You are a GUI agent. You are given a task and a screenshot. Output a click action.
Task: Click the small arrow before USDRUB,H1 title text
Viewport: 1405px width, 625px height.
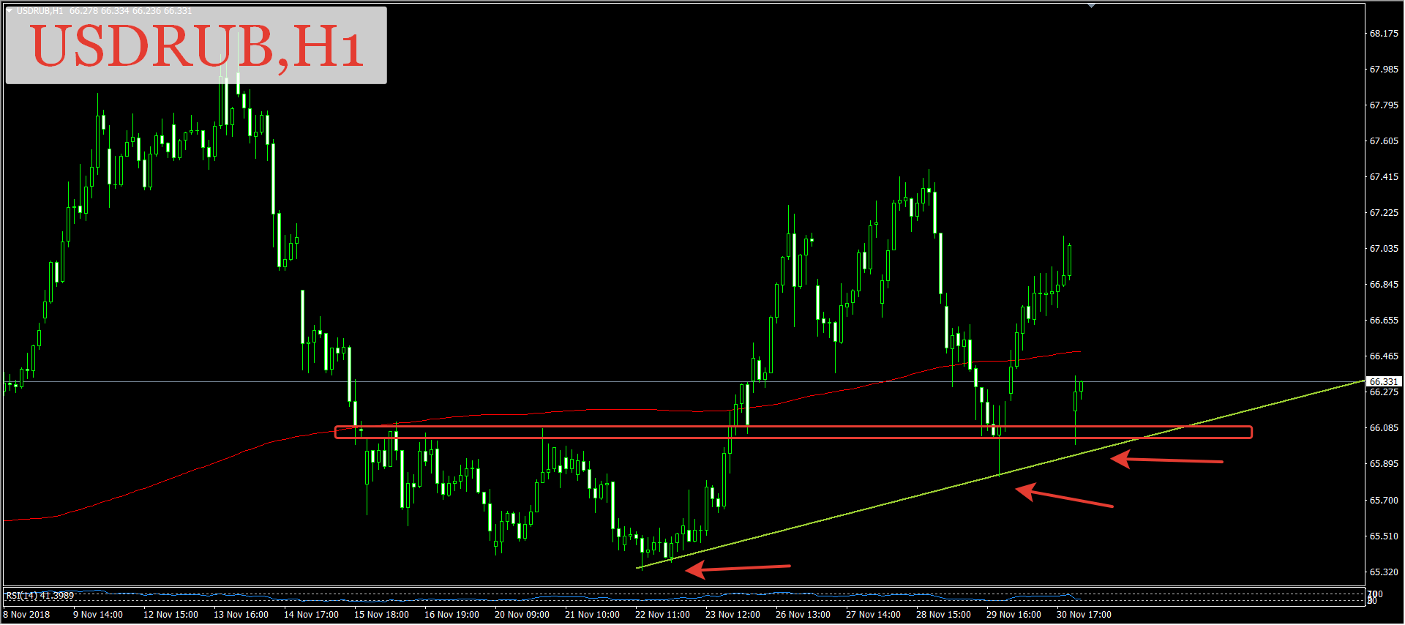click(10, 11)
